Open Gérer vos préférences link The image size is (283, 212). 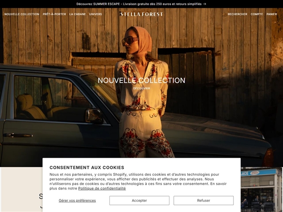(77, 201)
